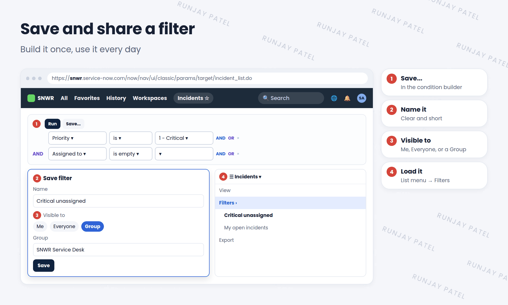Open the Export menu item
Viewport: 508px width, 305px height.
coord(290,240)
